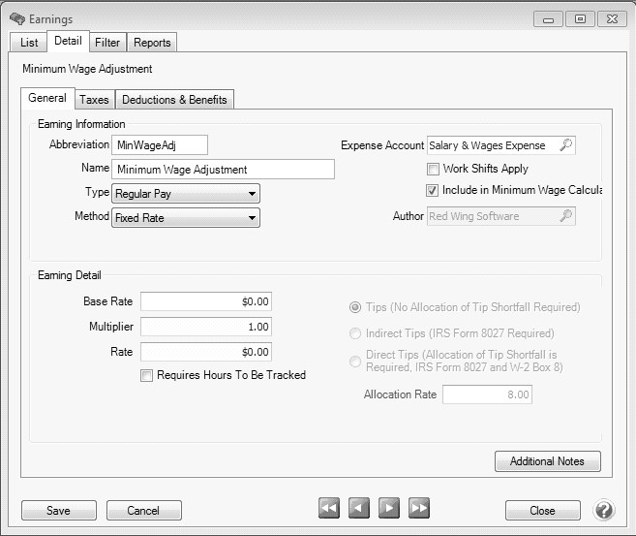This screenshot has width=636, height=536.
Task: Switch to the Reports tab
Action: click(152, 43)
